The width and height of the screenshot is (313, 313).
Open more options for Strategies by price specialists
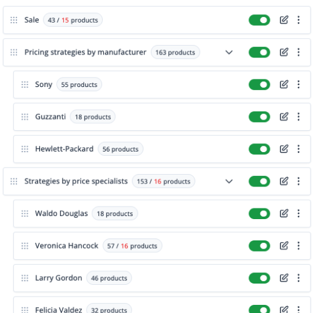point(299,181)
